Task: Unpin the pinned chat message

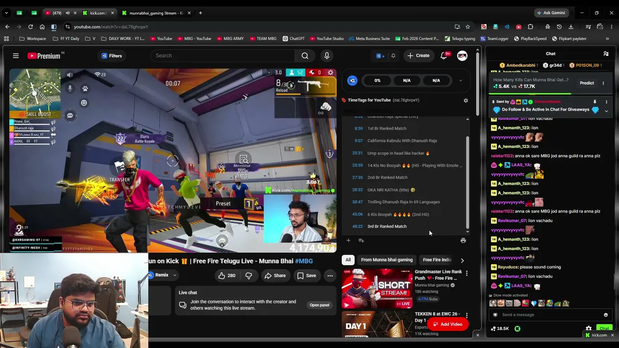Action: tap(595, 102)
